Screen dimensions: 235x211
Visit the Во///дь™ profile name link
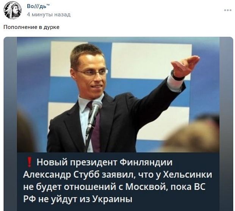38,6
